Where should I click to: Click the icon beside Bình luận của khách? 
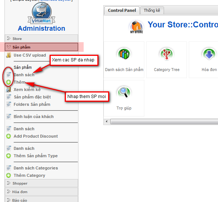click(9, 117)
